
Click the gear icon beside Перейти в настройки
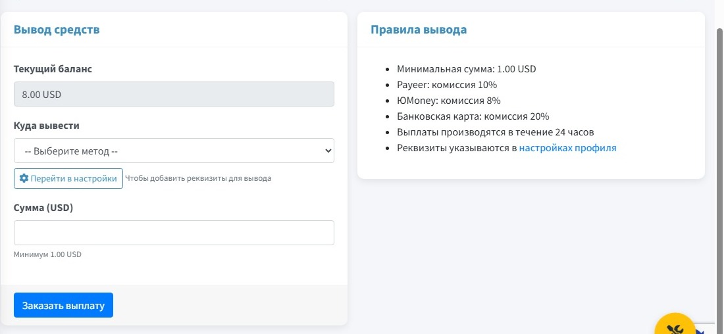point(24,178)
